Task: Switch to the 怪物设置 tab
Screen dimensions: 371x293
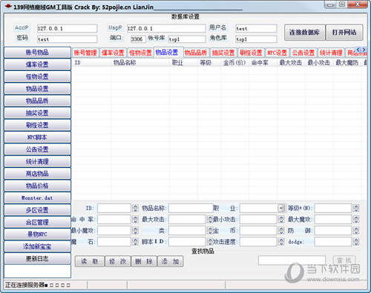Action: pos(140,53)
